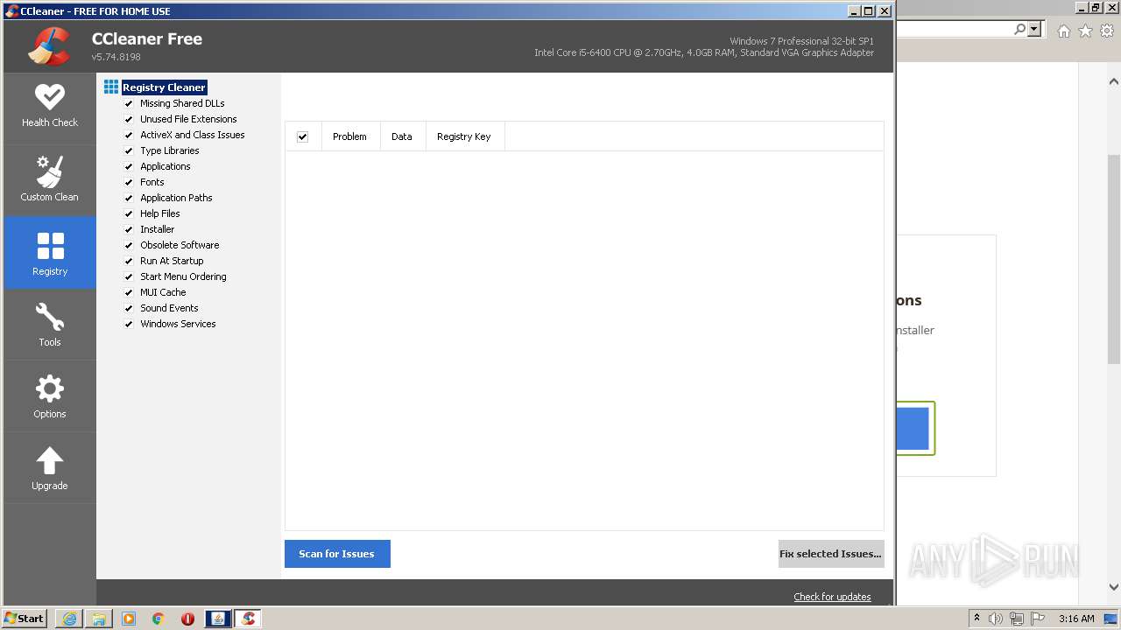Toggle Start Menu Ordering checkbox
Viewport: 1121px width, 630px height.
tap(129, 276)
